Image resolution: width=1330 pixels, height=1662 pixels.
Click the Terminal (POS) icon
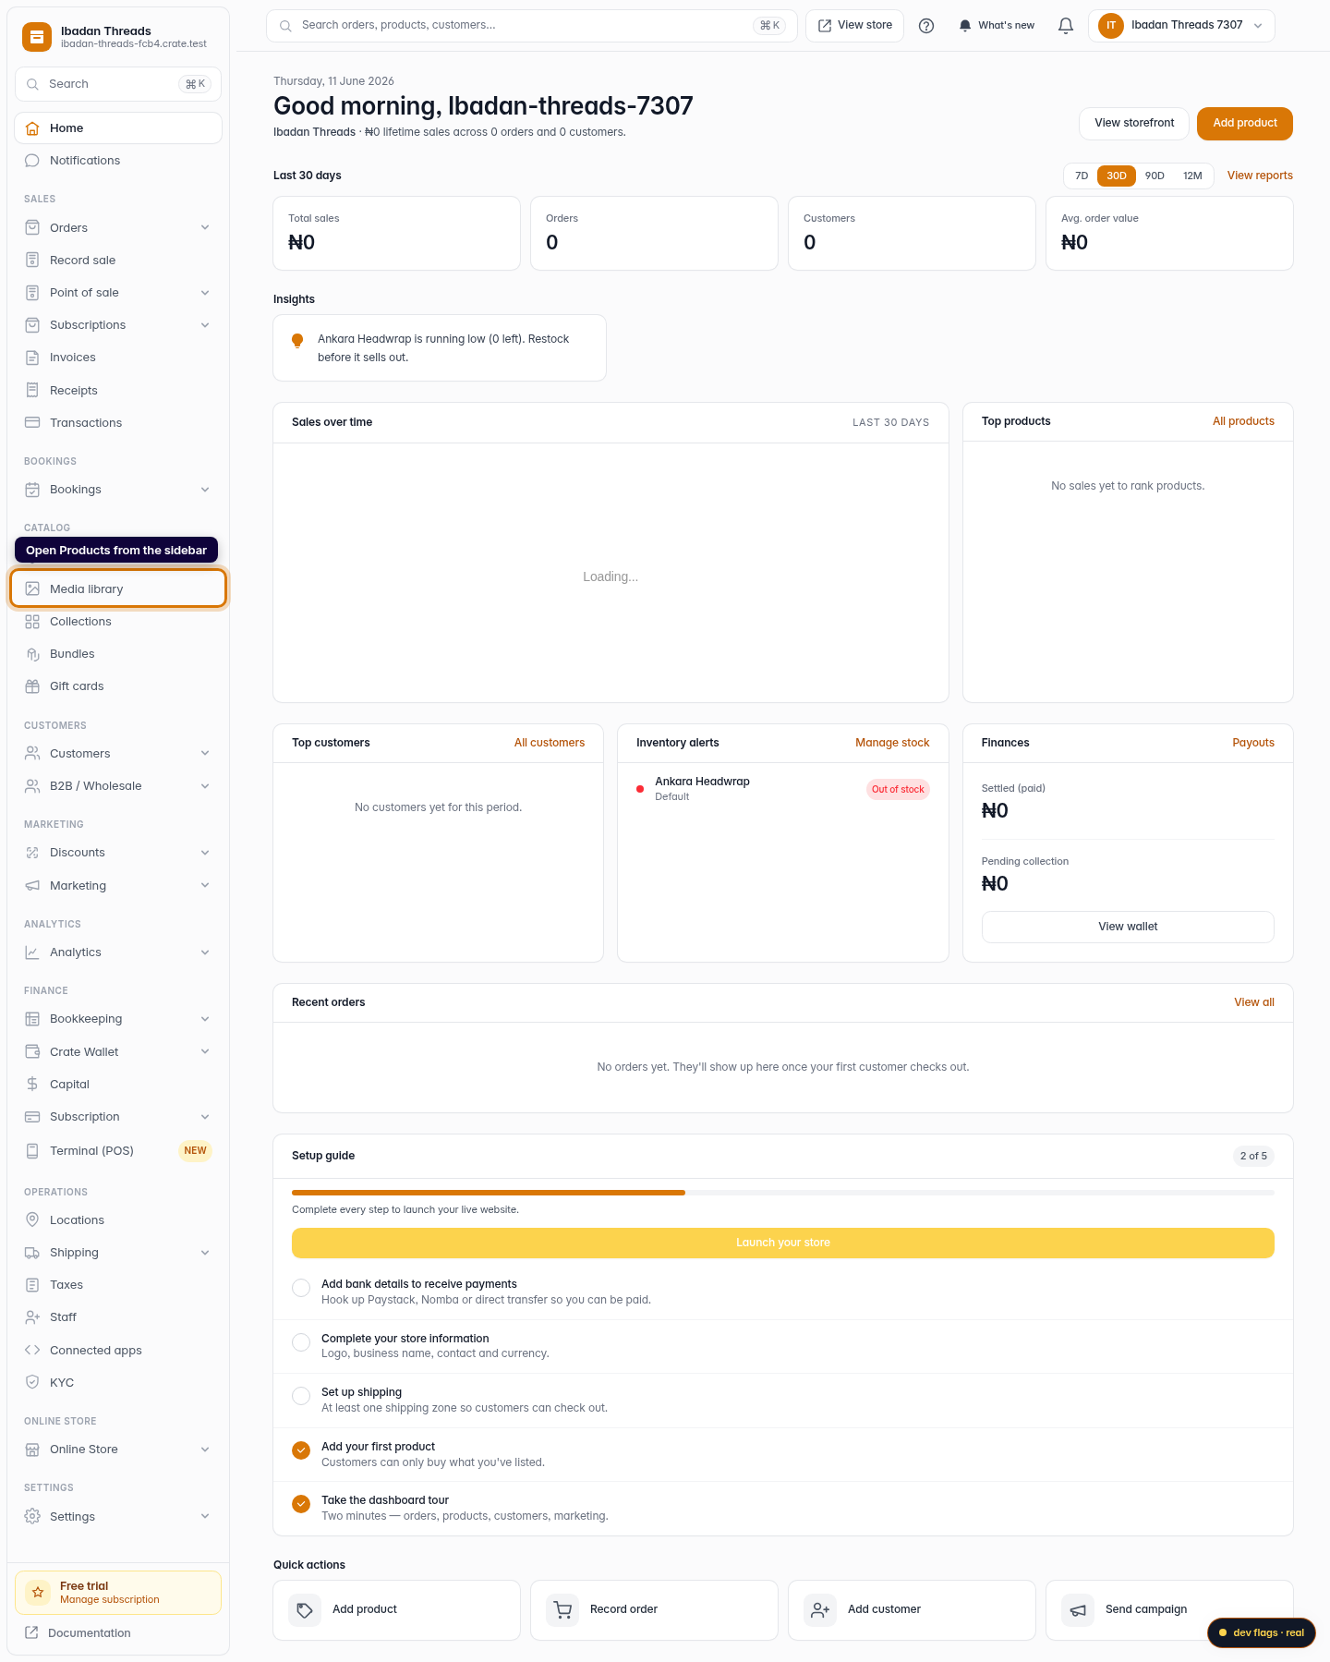tap(32, 1150)
